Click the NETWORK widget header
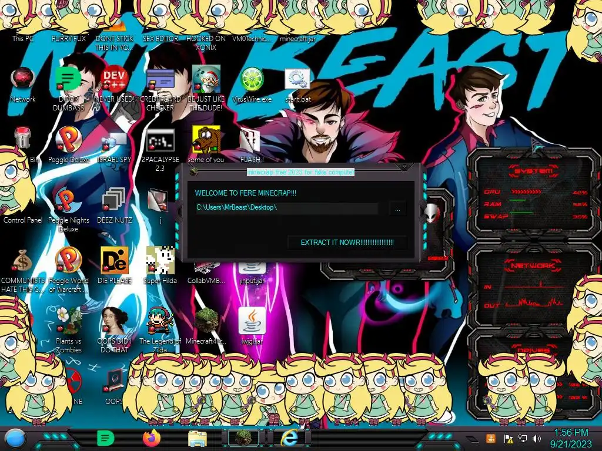This screenshot has height=451, width=602. (x=533, y=265)
